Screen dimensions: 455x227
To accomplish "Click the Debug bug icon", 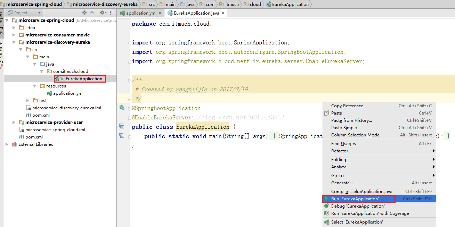I will [327, 206].
